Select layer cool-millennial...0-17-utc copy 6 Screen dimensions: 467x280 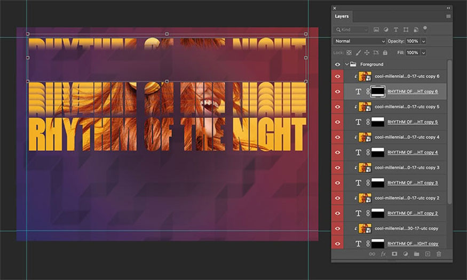(407, 76)
